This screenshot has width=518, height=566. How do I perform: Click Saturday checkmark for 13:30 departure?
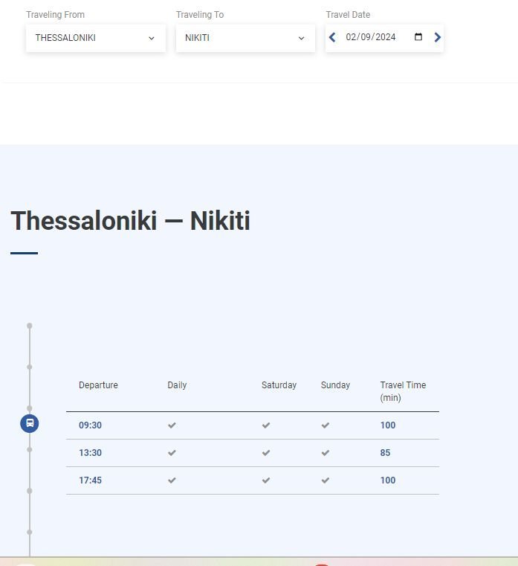[266, 453]
